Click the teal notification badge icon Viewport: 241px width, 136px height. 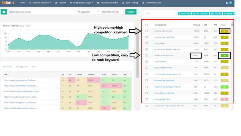tap(230, 3)
